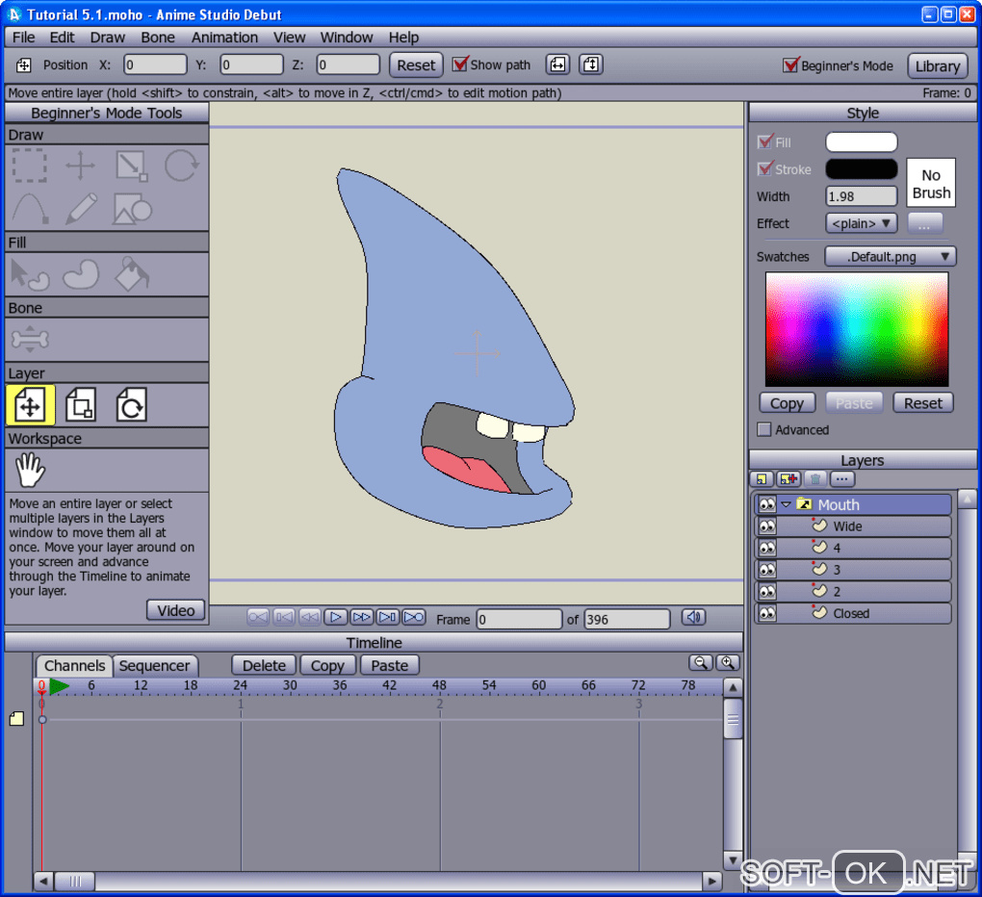Enable the Advanced checkbox in Style panel

764,429
